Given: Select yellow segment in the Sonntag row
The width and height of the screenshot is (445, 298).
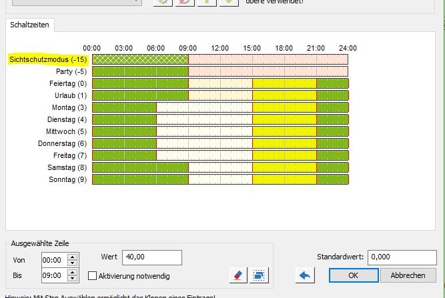Looking at the screenshot, I should click(285, 179).
